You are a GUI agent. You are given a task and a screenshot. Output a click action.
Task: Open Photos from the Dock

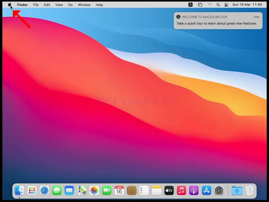tap(94, 190)
